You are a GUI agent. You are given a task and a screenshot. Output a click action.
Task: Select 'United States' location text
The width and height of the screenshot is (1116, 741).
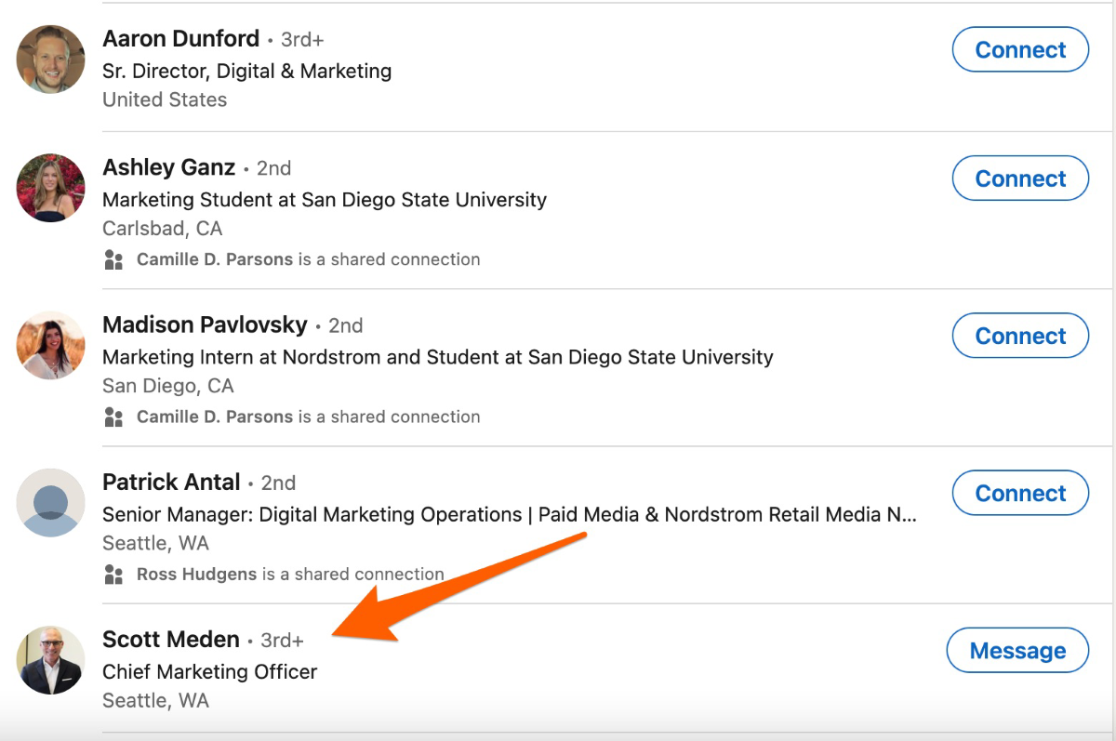click(165, 99)
